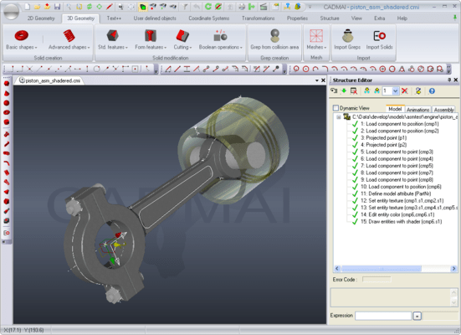Select step 14: Edit entity color

coord(397,214)
